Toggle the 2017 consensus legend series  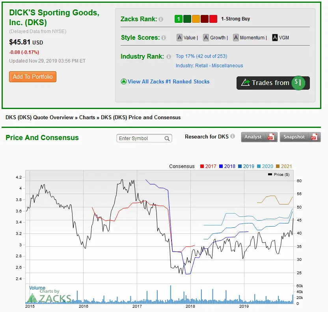pos(208,166)
